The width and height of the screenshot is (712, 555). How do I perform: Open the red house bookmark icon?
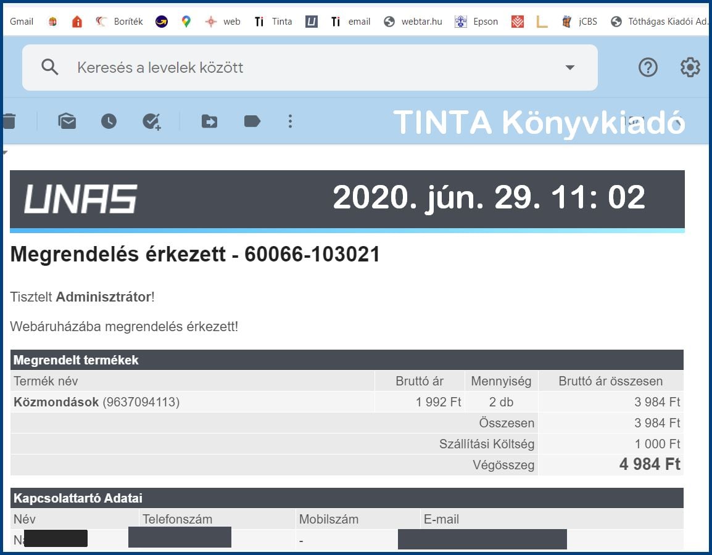pyautogui.click(x=77, y=22)
